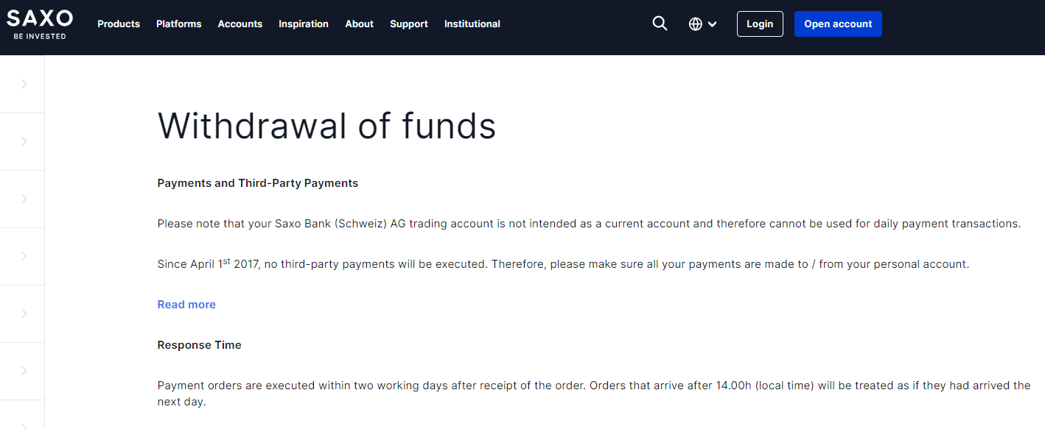The width and height of the screenshot is (1045, 429).
Task: Open the Support menu
Action: click(x=409, y=24)
